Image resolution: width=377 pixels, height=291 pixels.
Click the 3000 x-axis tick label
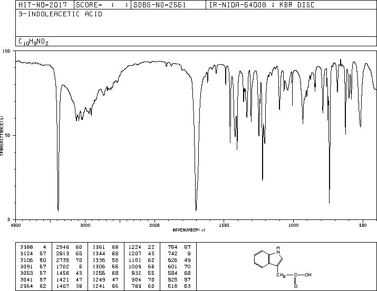[85, 225]
